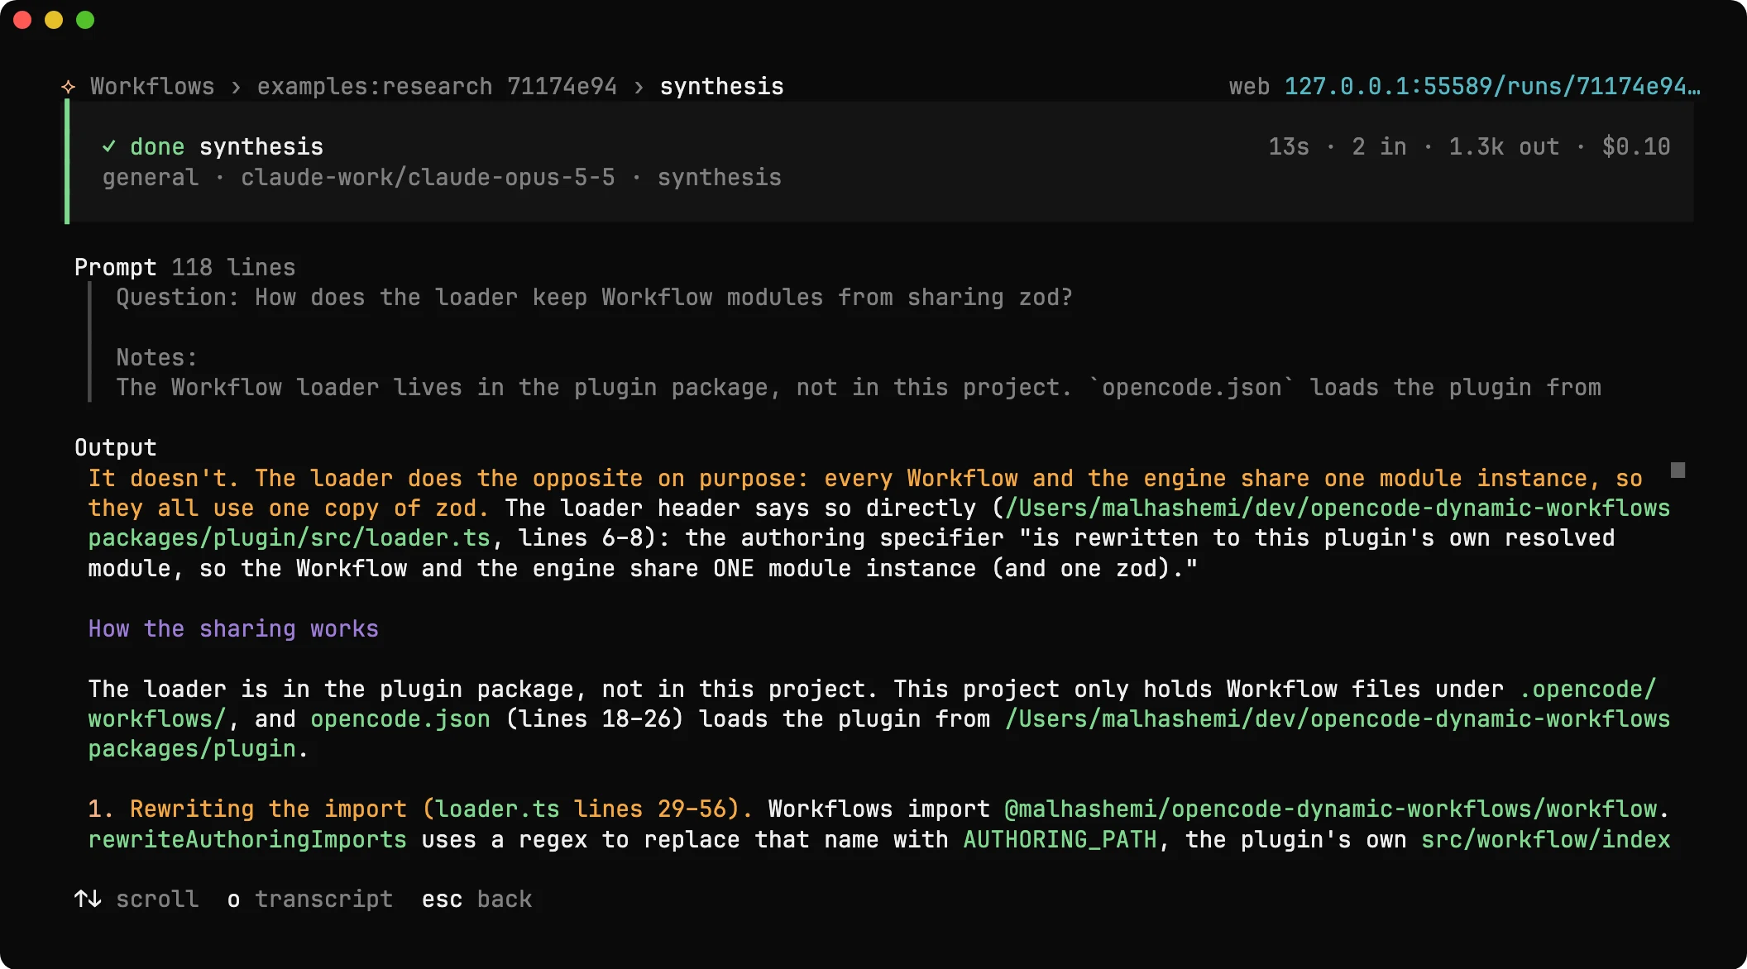Click the AUTHORING_PATH constant

click(1060, 840)
